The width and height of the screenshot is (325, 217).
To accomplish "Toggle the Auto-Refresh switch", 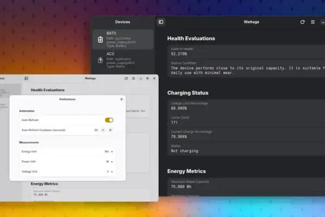I will point(109,120).
